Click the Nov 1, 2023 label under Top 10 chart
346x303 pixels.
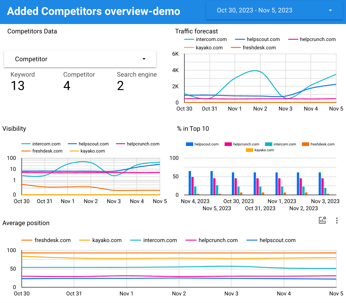pyautogui.click(x=282, y=201)
